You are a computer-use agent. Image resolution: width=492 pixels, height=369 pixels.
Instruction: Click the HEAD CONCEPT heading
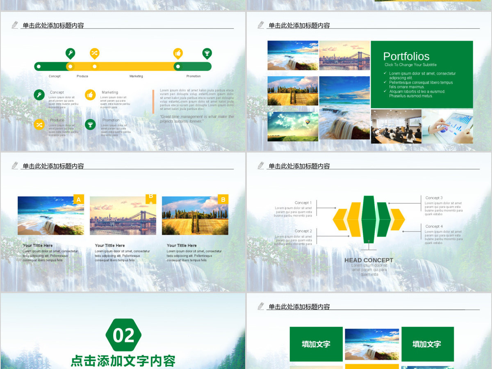click(x=369, y=260)
